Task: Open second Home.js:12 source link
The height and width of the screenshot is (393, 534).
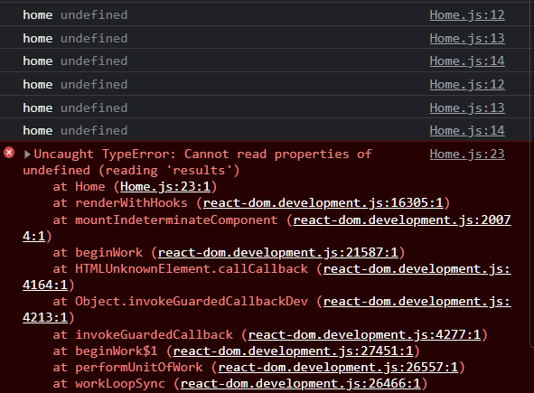Action: [x=467, y=84]
